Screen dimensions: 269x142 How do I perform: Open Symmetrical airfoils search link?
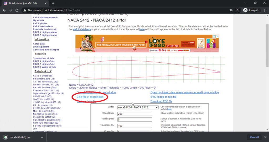[x=44, y=58]
